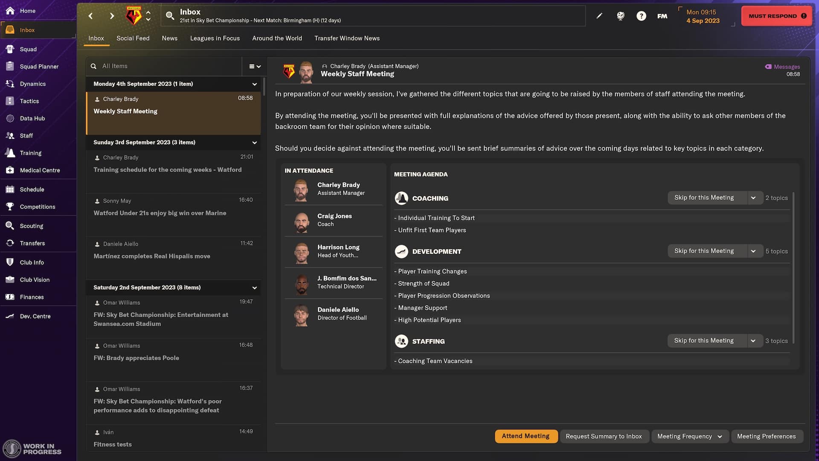Screen dimensions: 819x461
Task: Expand the Development skip options arrow
Action: pos(754,251)
